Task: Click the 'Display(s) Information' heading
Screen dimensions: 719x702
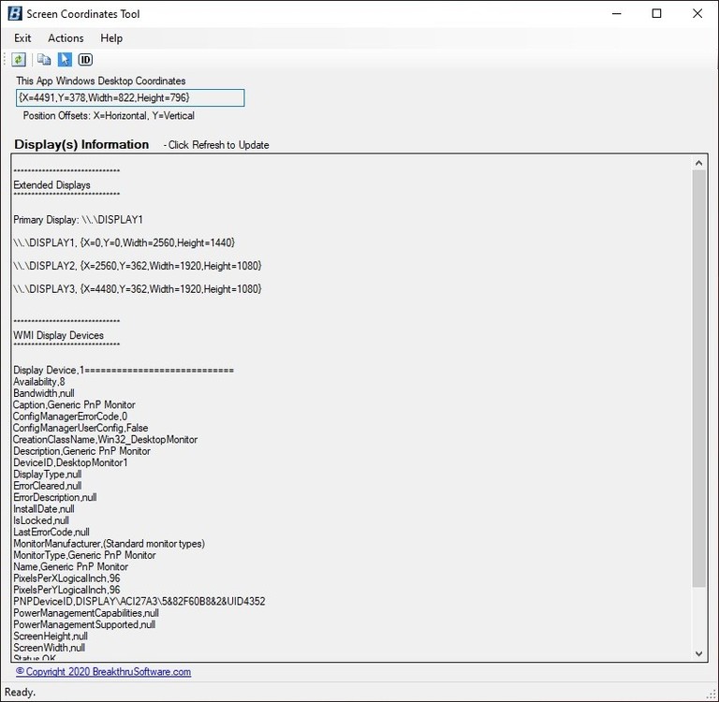Action: click(81, 144)
